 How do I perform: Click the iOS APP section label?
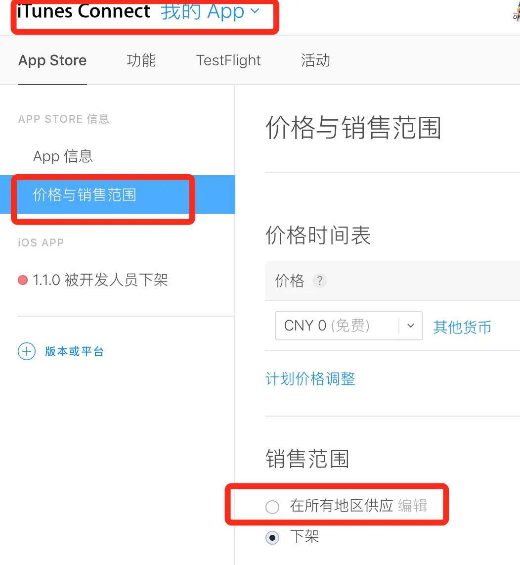pos(41,242)
